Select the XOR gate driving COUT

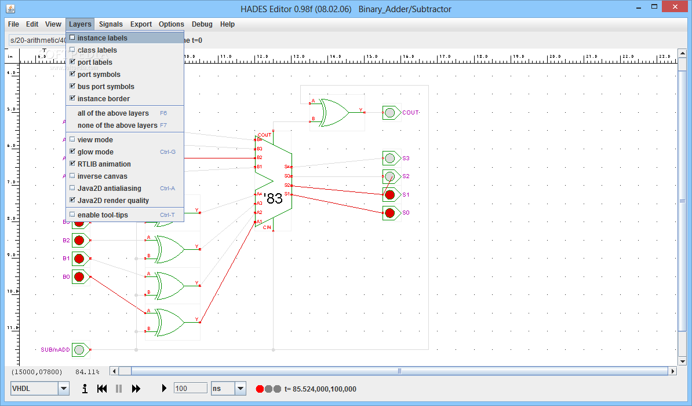[337, 113]
